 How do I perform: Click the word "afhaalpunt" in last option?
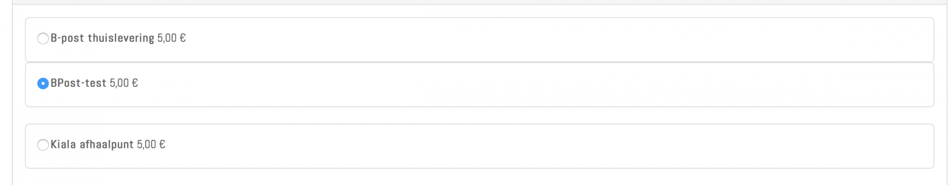[x=107, y=145]
